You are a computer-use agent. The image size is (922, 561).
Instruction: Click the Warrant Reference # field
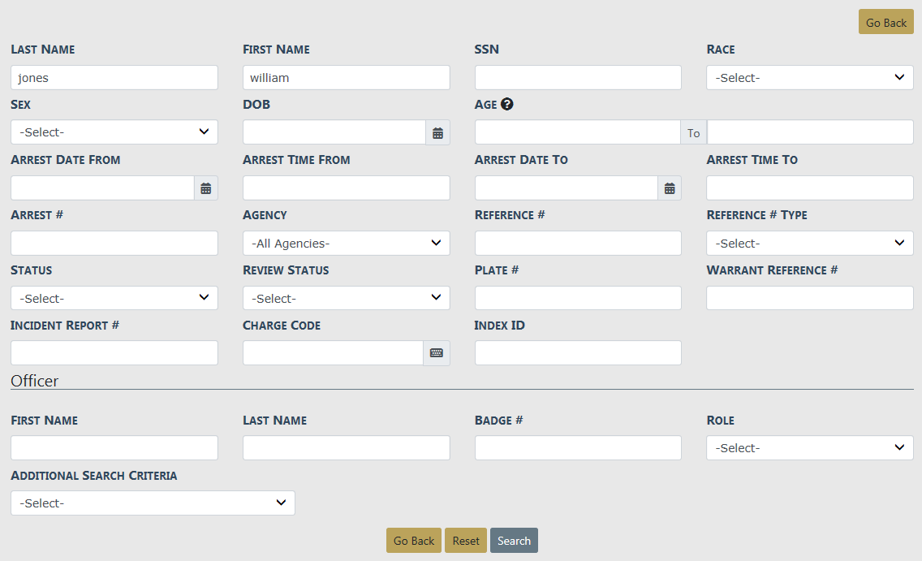pyautogui.click(x=809, y=299)
